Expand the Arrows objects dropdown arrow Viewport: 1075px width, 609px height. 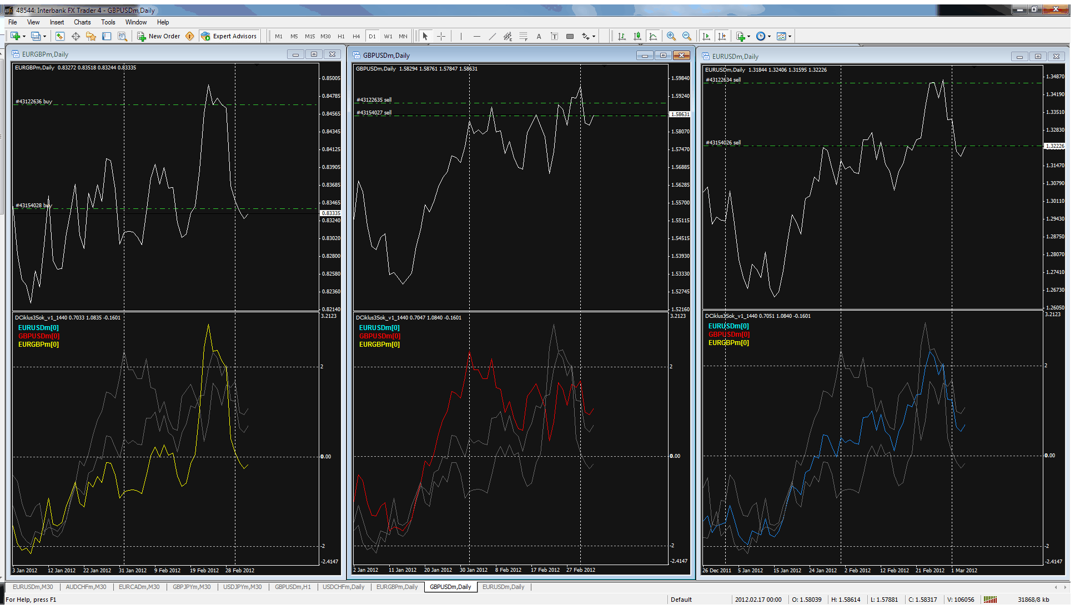(594, 36)
